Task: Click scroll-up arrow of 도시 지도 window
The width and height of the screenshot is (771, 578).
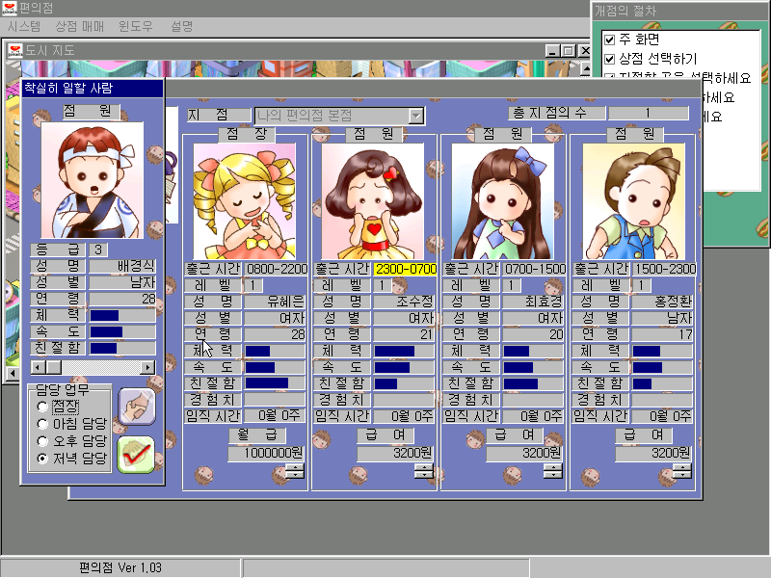Action: 586,67
